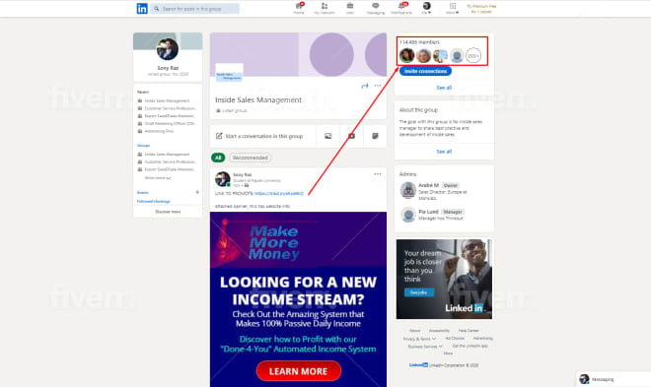Image resolution: width=651 pixels, height=387 pixels.
Task: Open the Followed Hashtags link
Action: [x=154, y=201]
